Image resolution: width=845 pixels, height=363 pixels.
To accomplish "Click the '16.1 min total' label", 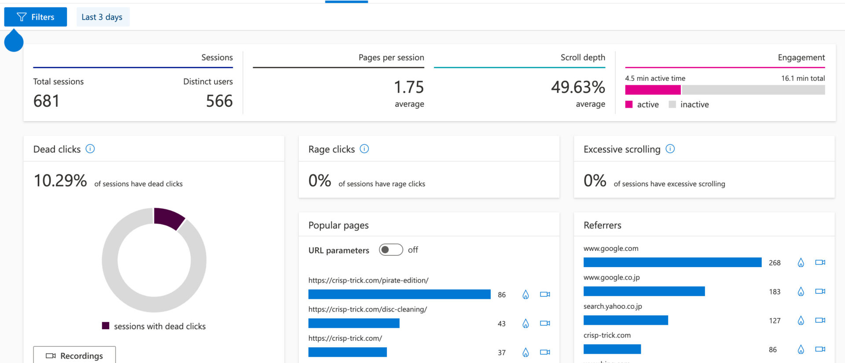I will [x=803, y=78].
